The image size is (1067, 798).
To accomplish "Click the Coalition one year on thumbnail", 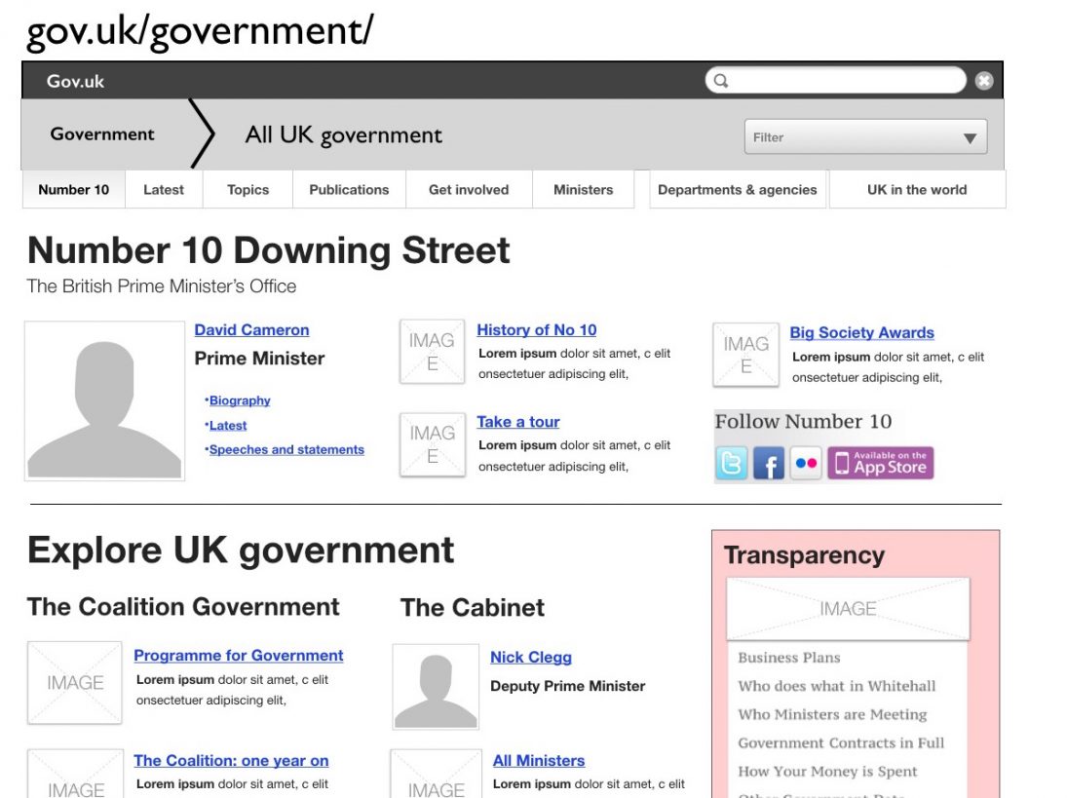I will pyautogui.click(x=76, y=775).
